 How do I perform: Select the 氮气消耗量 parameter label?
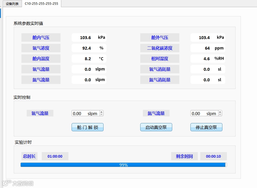click(160, 80)
